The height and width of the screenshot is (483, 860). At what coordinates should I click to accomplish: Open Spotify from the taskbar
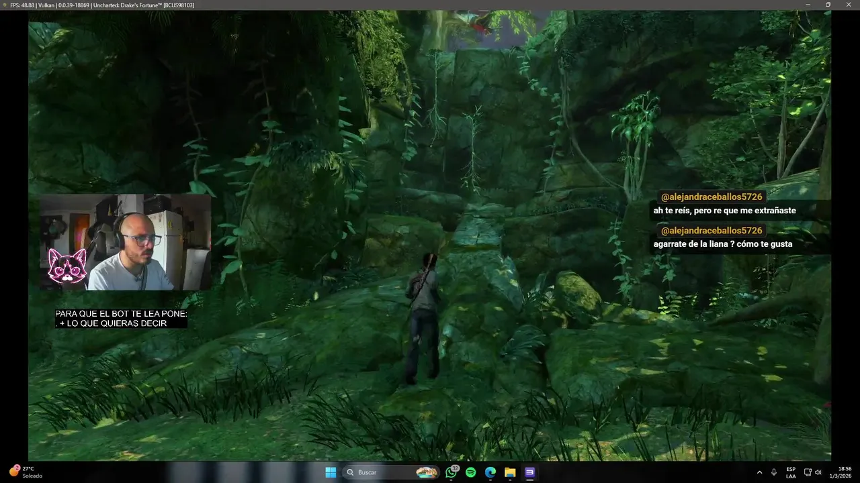[471, 472]
